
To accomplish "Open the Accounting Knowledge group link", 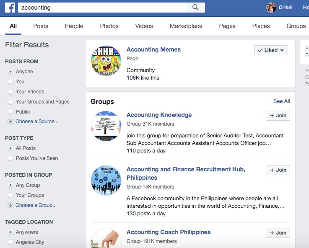I will [x=159, y=115].
